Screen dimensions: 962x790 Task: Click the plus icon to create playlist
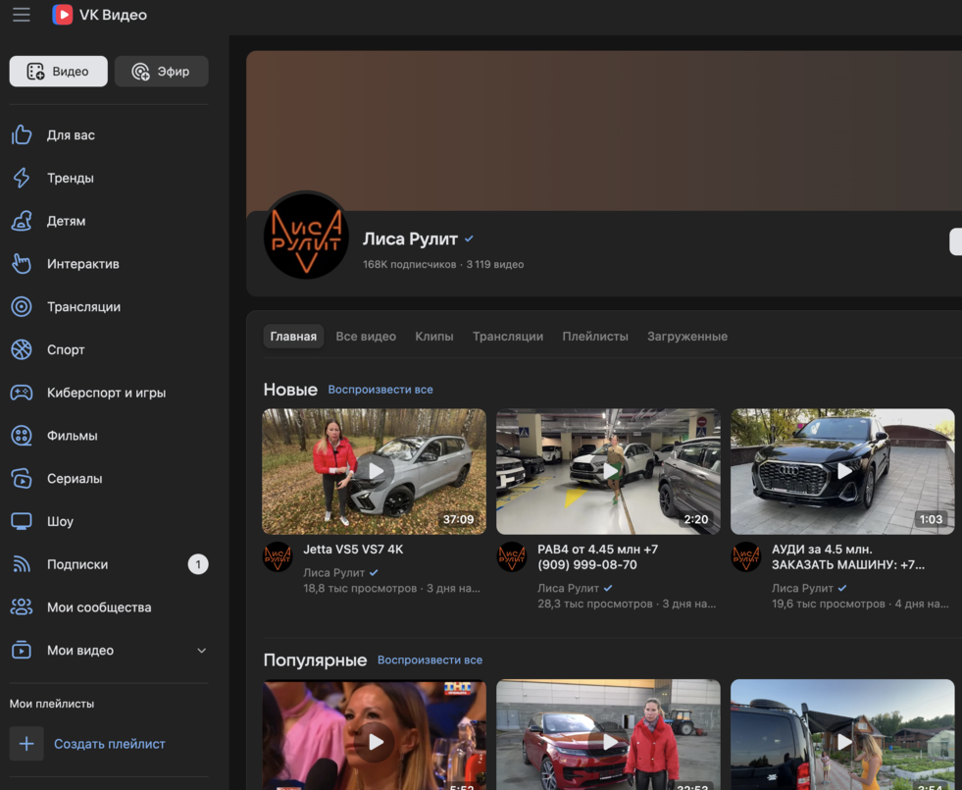click(x=26, y=744)
